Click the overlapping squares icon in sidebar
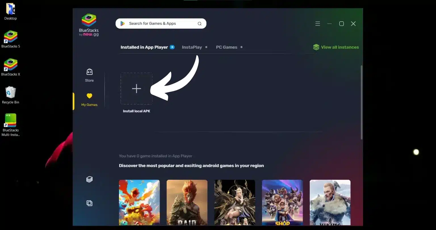This screenshot has height=230, width=436. 89,203
